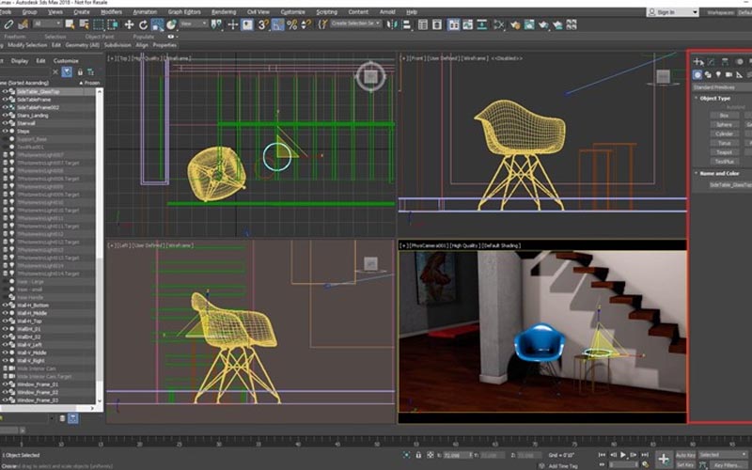
Task: Toggle the Angle Snap button
Action: coord(277,24)
